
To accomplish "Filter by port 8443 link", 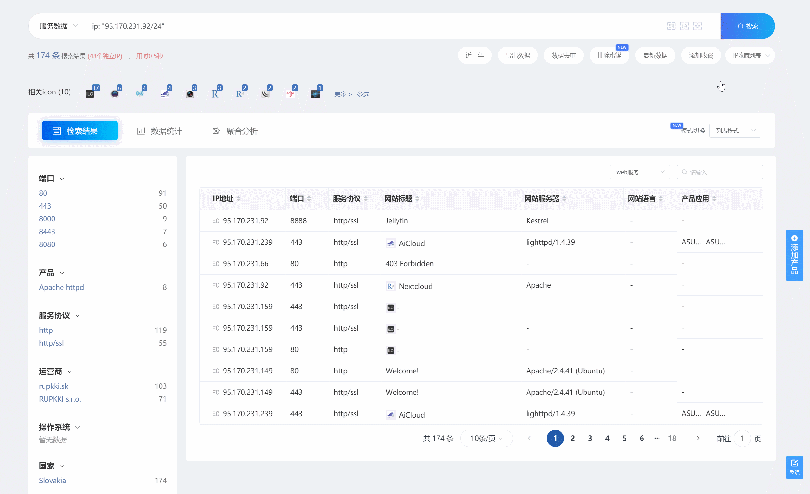I will point(47,231).
